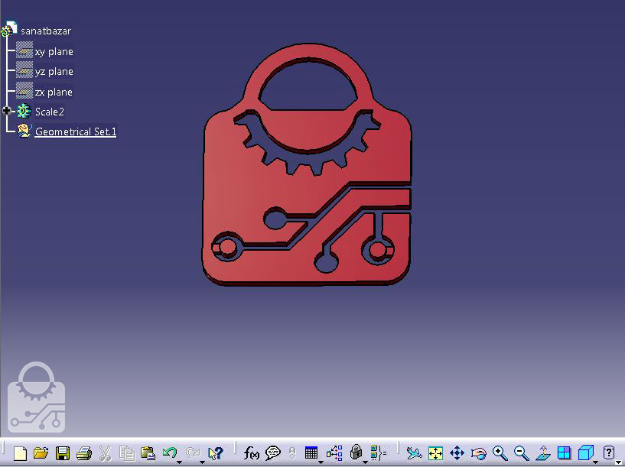Viewport: 625px width, 467px height.
Task: Click the chain link icon beside comment
Action: (292, 453)
